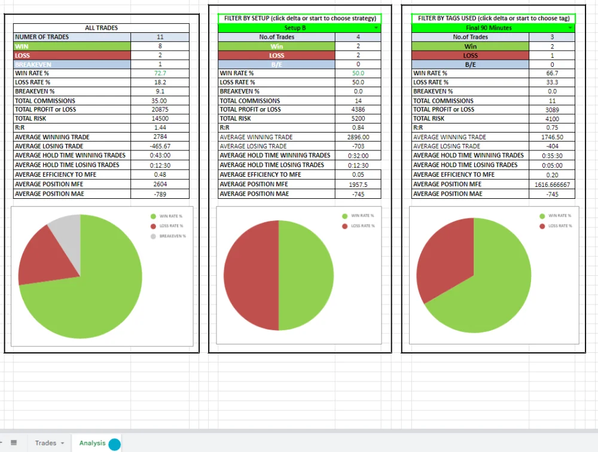Select the hold time value 0:05:00
598x452 pixels.
pyautogui.click(x=552, y=165)
